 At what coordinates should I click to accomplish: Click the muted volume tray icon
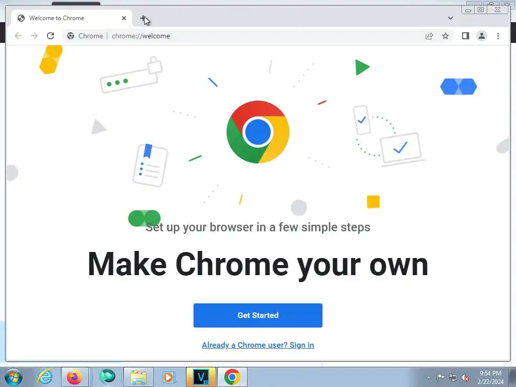465,378
